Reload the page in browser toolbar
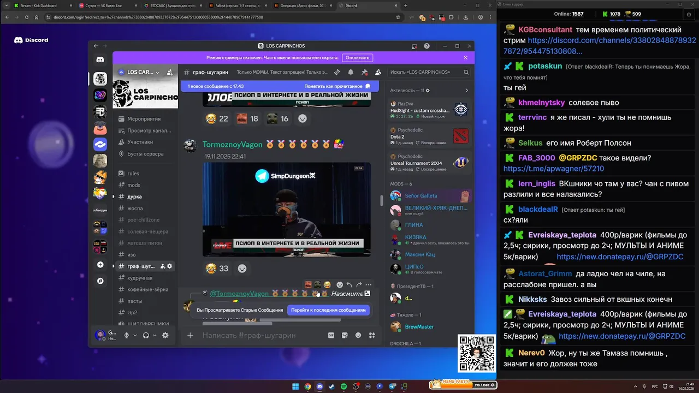 coord(26,17)
